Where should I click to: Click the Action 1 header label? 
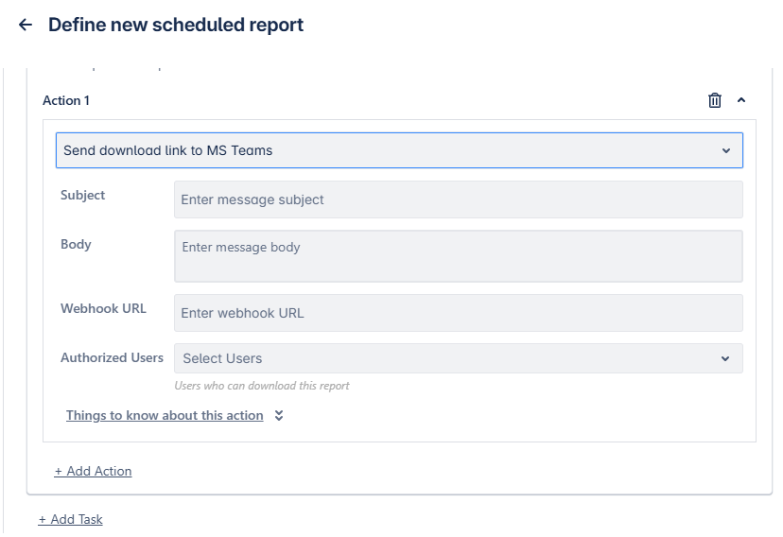[66, 100]
